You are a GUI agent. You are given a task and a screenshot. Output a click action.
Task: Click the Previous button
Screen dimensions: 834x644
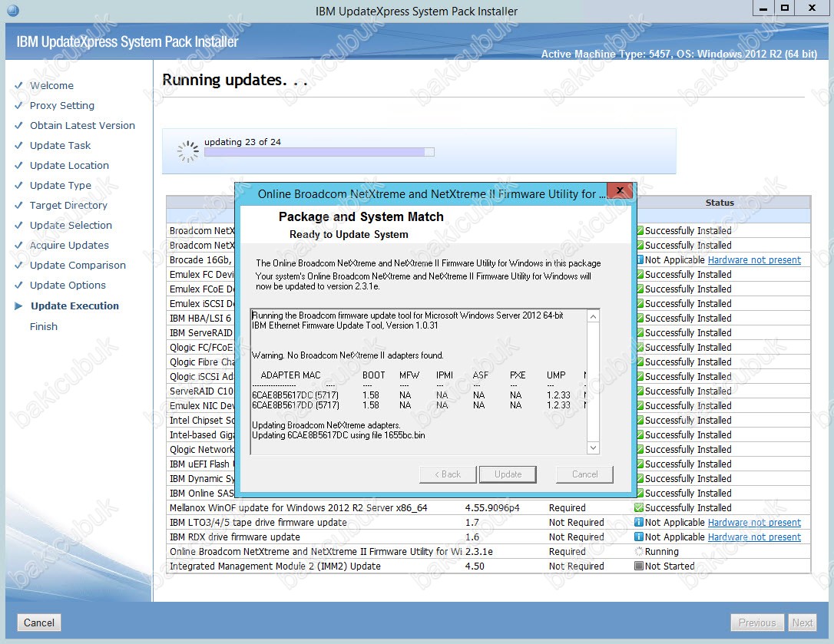pyautogui.click(x=757, y=623)
